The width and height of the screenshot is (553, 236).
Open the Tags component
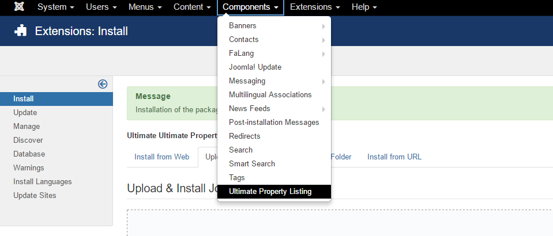pos(274,177)
